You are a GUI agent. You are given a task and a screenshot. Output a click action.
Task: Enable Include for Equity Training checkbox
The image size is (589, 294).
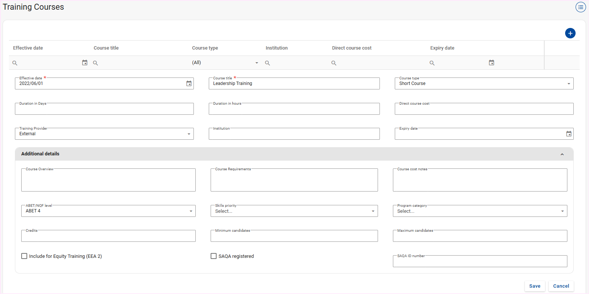pyautogui.click(x=24, y=256)
